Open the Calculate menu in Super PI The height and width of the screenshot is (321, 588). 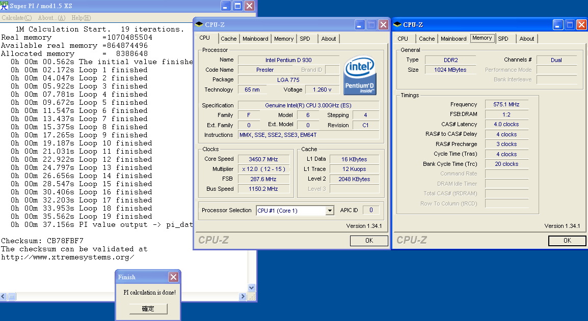16,18
